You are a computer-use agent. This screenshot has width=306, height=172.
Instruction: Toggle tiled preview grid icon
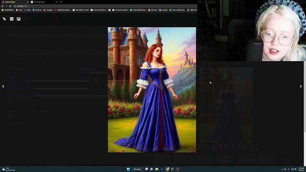(x=11, y=19)
